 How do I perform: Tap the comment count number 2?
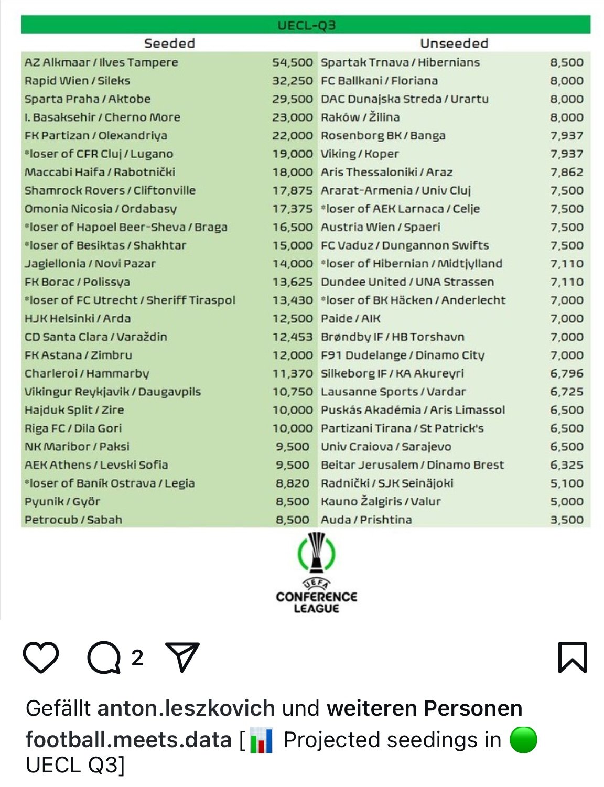pos(137,657)
